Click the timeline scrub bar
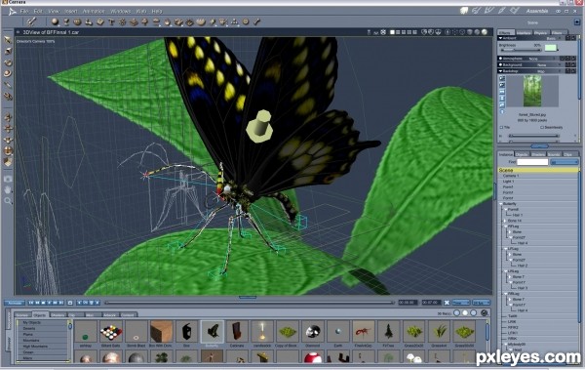This screenshot has width=585, height=370. click(249, 303)
